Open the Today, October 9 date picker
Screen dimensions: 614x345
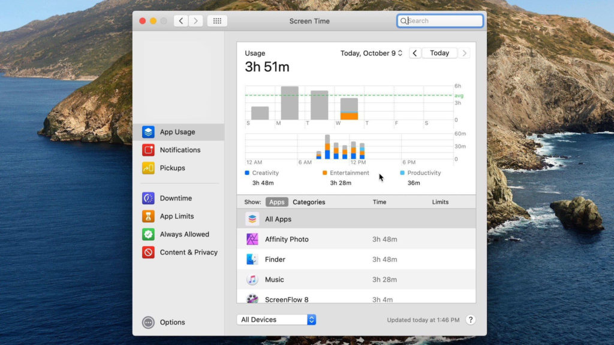(x=371, y=53)
